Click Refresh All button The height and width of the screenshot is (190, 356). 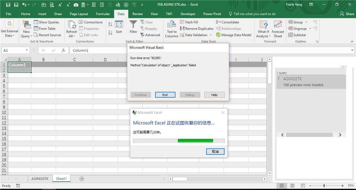tap(72, 29)
